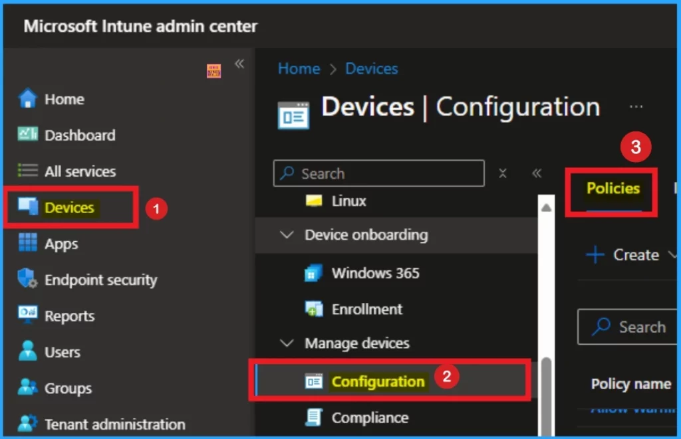Click the Devices Configuration page header icon
Image resolution: width=681 pixels, height=439 pixels.
[293, 116]
